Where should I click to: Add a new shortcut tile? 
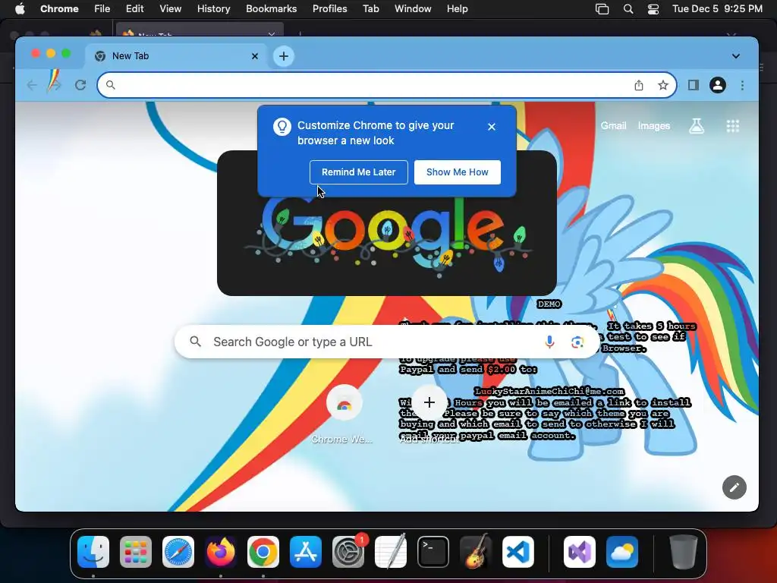429,415
